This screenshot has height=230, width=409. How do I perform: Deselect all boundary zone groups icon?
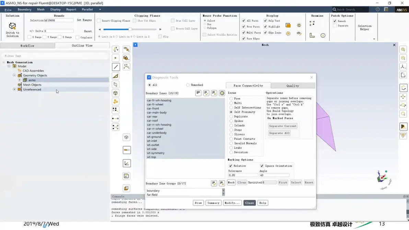(x=222, y=183)
